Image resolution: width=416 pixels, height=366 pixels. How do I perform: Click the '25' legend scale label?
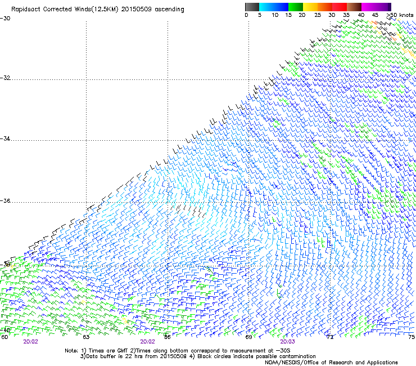[x=318, y=15]
